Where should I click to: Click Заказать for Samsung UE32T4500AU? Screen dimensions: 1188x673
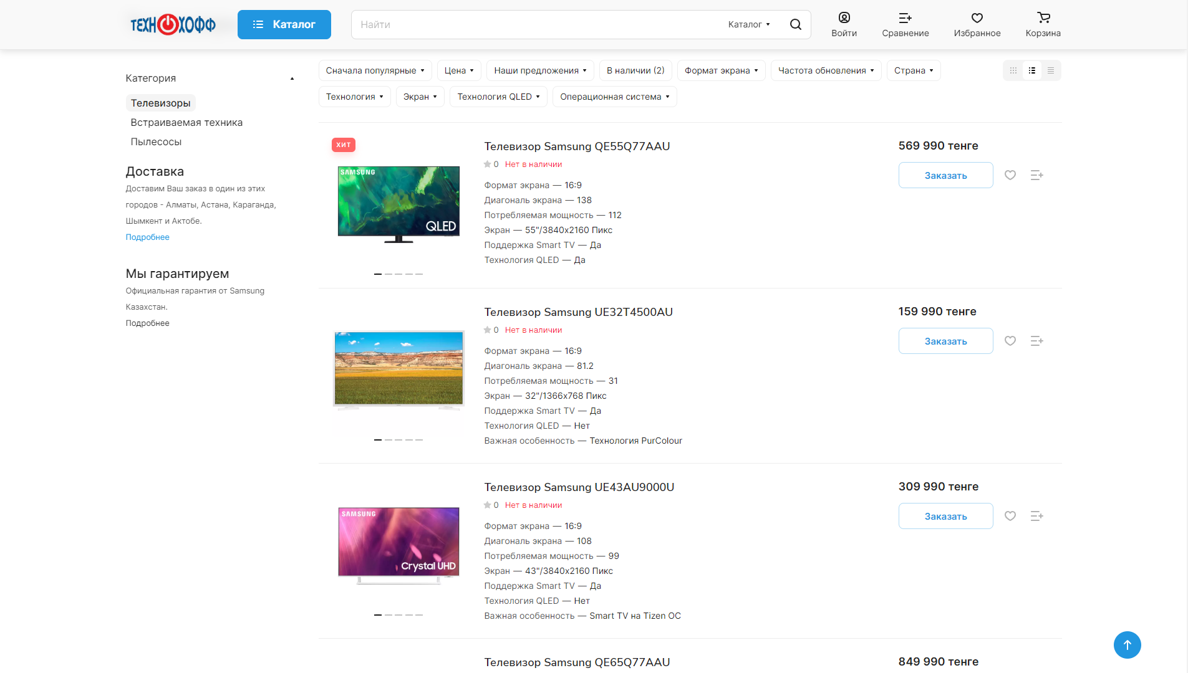pyautogui.click(x=945, y=341)
